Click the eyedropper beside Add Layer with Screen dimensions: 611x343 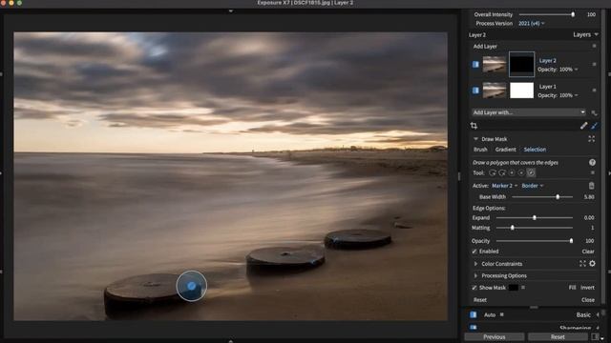[594, 112]
